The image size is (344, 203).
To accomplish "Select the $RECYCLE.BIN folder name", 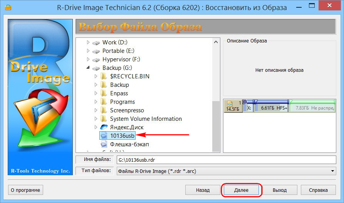I will [130, 76].
